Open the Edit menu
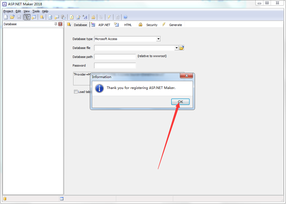The image size is (286, 204). pyautogui.click(x=18, y=11)
